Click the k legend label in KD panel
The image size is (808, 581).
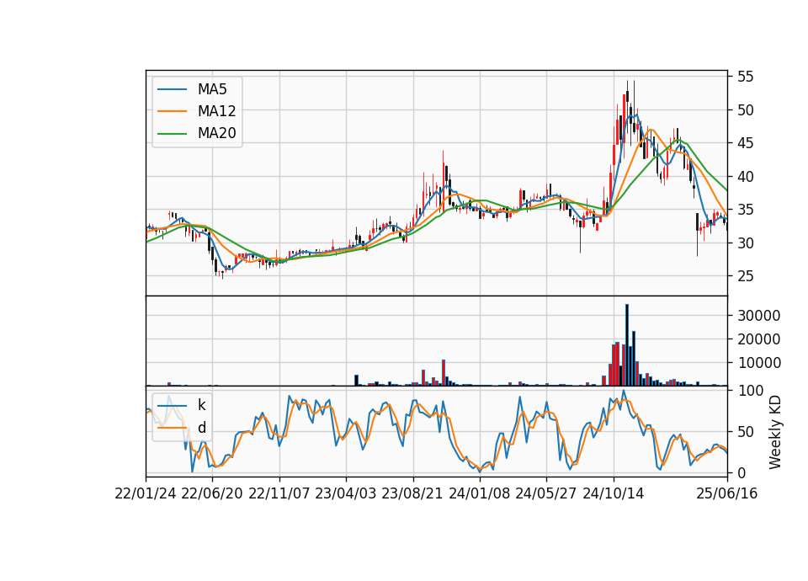pos(201,405)
